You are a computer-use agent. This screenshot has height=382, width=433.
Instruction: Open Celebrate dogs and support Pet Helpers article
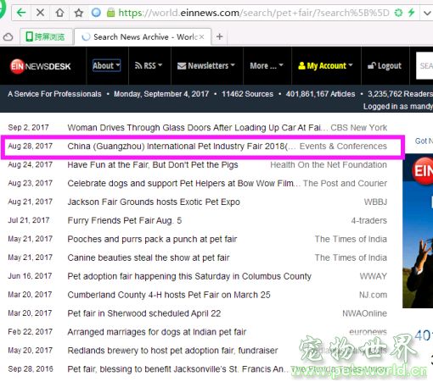point(183,184)
